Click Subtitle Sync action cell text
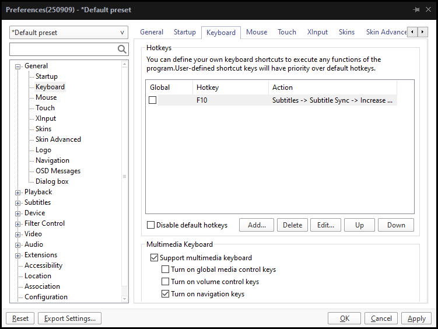Viewport: 438px width, 329px height. click(x=332, y=100)
